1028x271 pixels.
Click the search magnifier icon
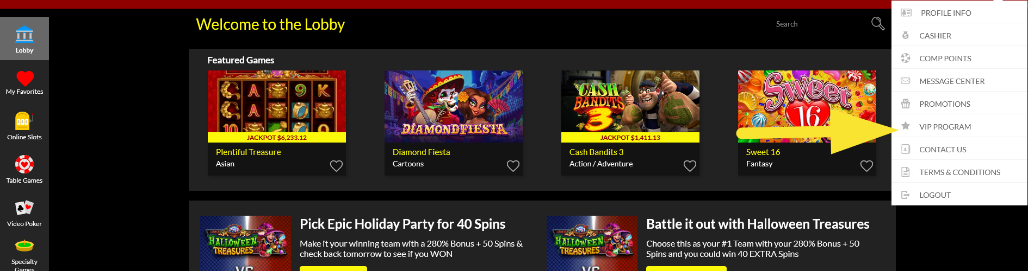pyautogui.click(x=878, y=24)
